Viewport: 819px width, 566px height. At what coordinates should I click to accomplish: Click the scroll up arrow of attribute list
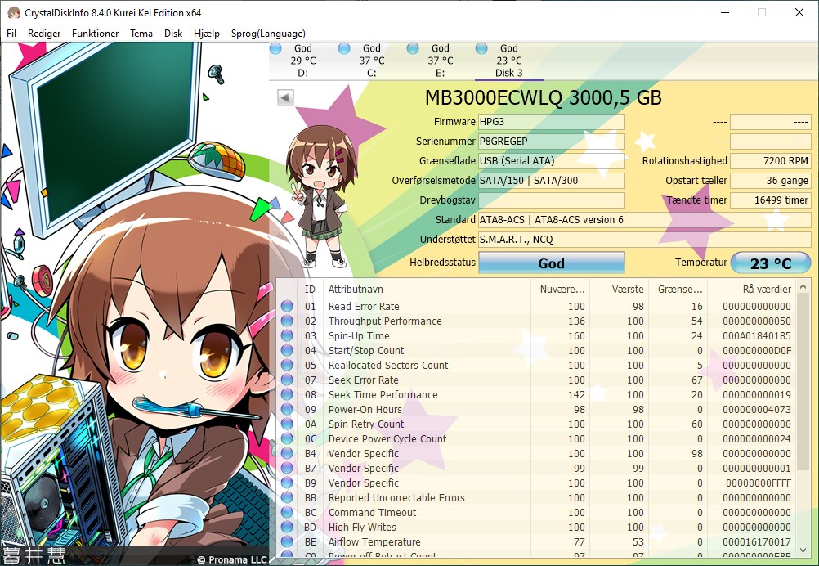click(x=803, y=287)
